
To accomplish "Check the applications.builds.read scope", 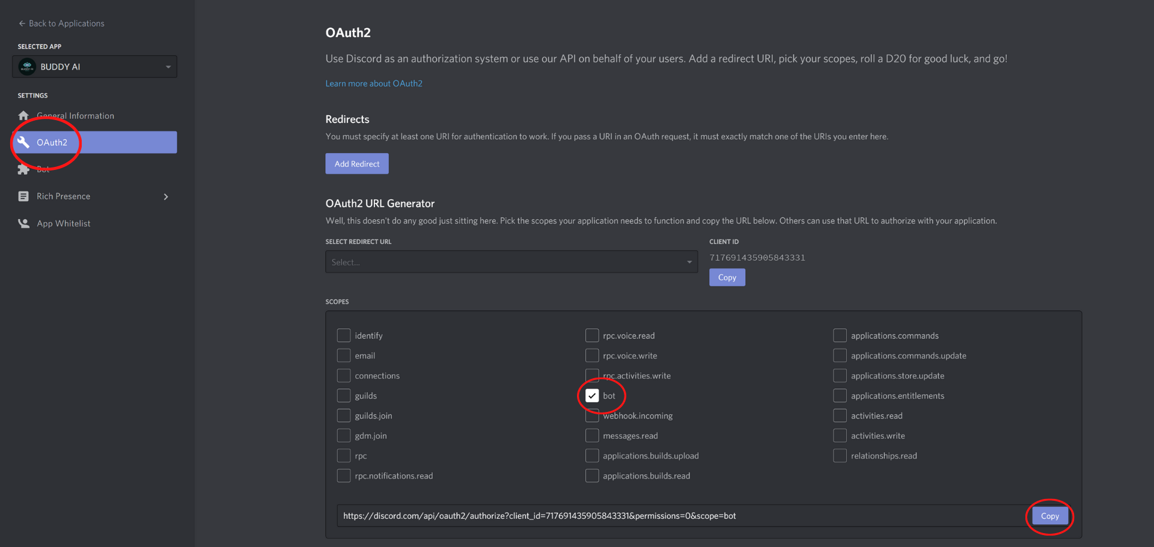I will (x=592, y=476).
